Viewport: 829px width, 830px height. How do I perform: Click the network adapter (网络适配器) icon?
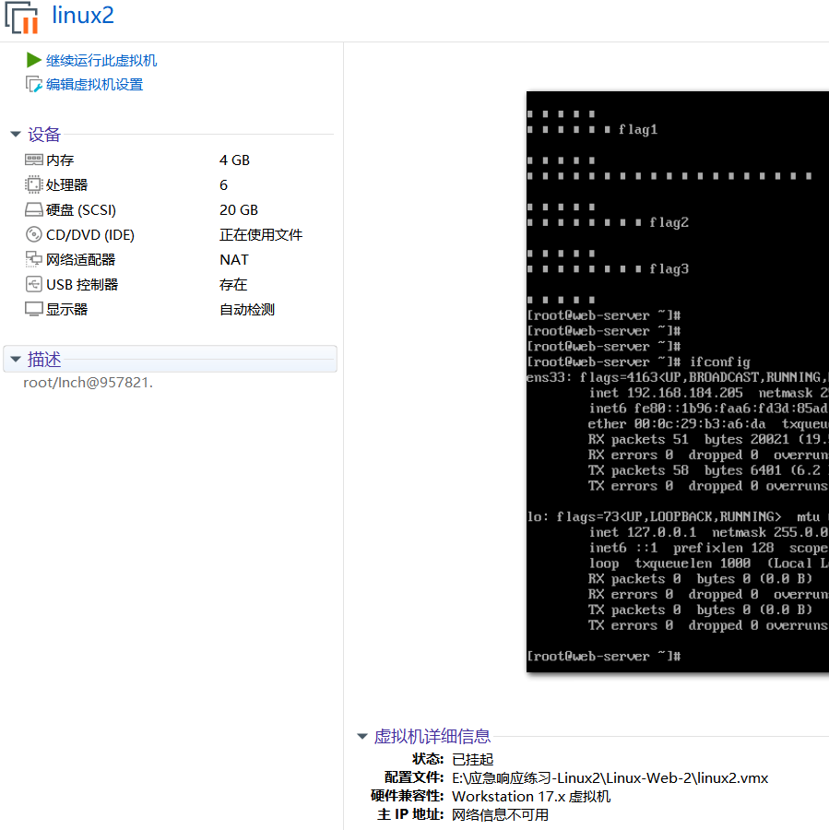pyautogui.click(x=34, y=259)
